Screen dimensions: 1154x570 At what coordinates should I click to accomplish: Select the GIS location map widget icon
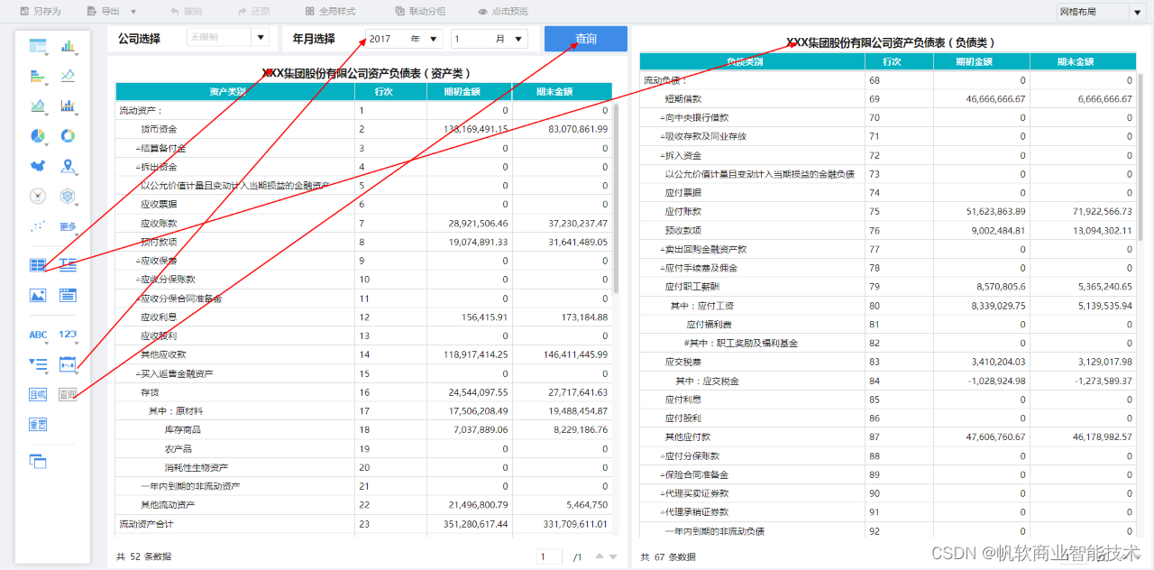pos(68,166)
